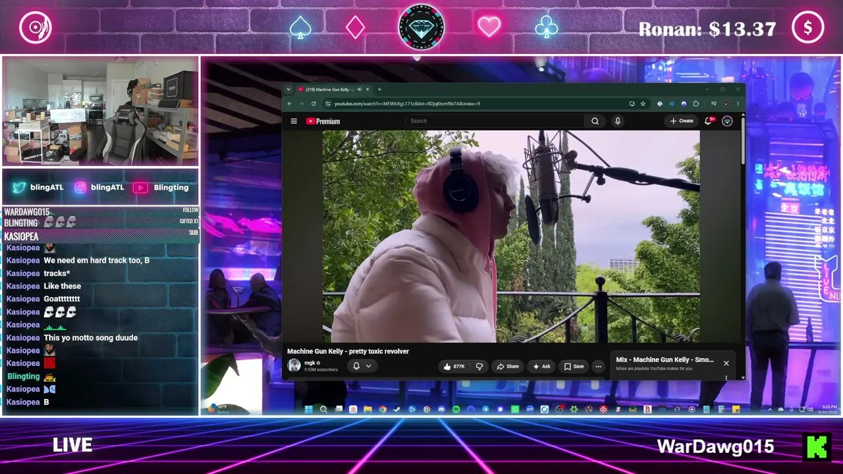Click the YouTube search magnifier button
Image resolution: width=843 pixels, height=474 pixels.
[595, 121]
